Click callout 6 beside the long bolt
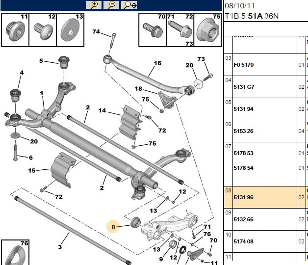This screenshot has width=308, height=265. coord(31,158)
